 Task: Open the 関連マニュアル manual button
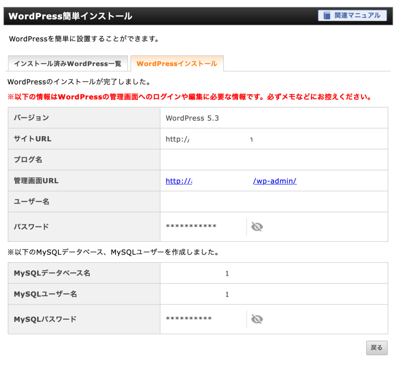352,15
